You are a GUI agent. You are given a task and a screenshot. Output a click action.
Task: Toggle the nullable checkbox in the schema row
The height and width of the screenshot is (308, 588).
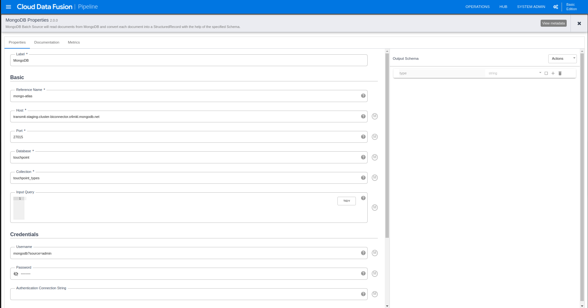click(546, 73)
